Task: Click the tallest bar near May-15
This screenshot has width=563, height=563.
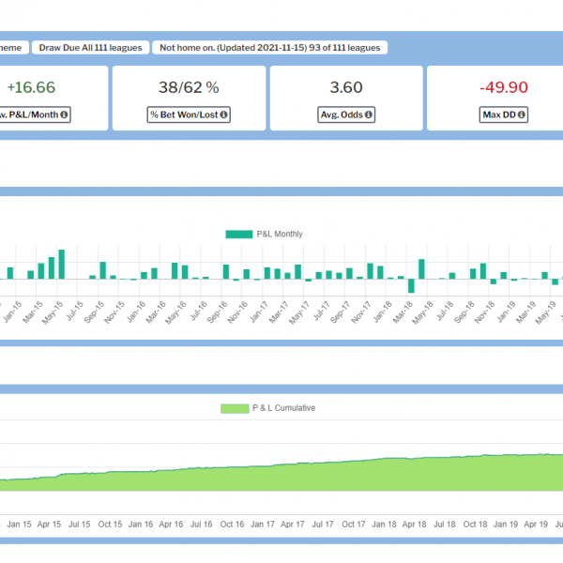Action: (x=62, y=265)
